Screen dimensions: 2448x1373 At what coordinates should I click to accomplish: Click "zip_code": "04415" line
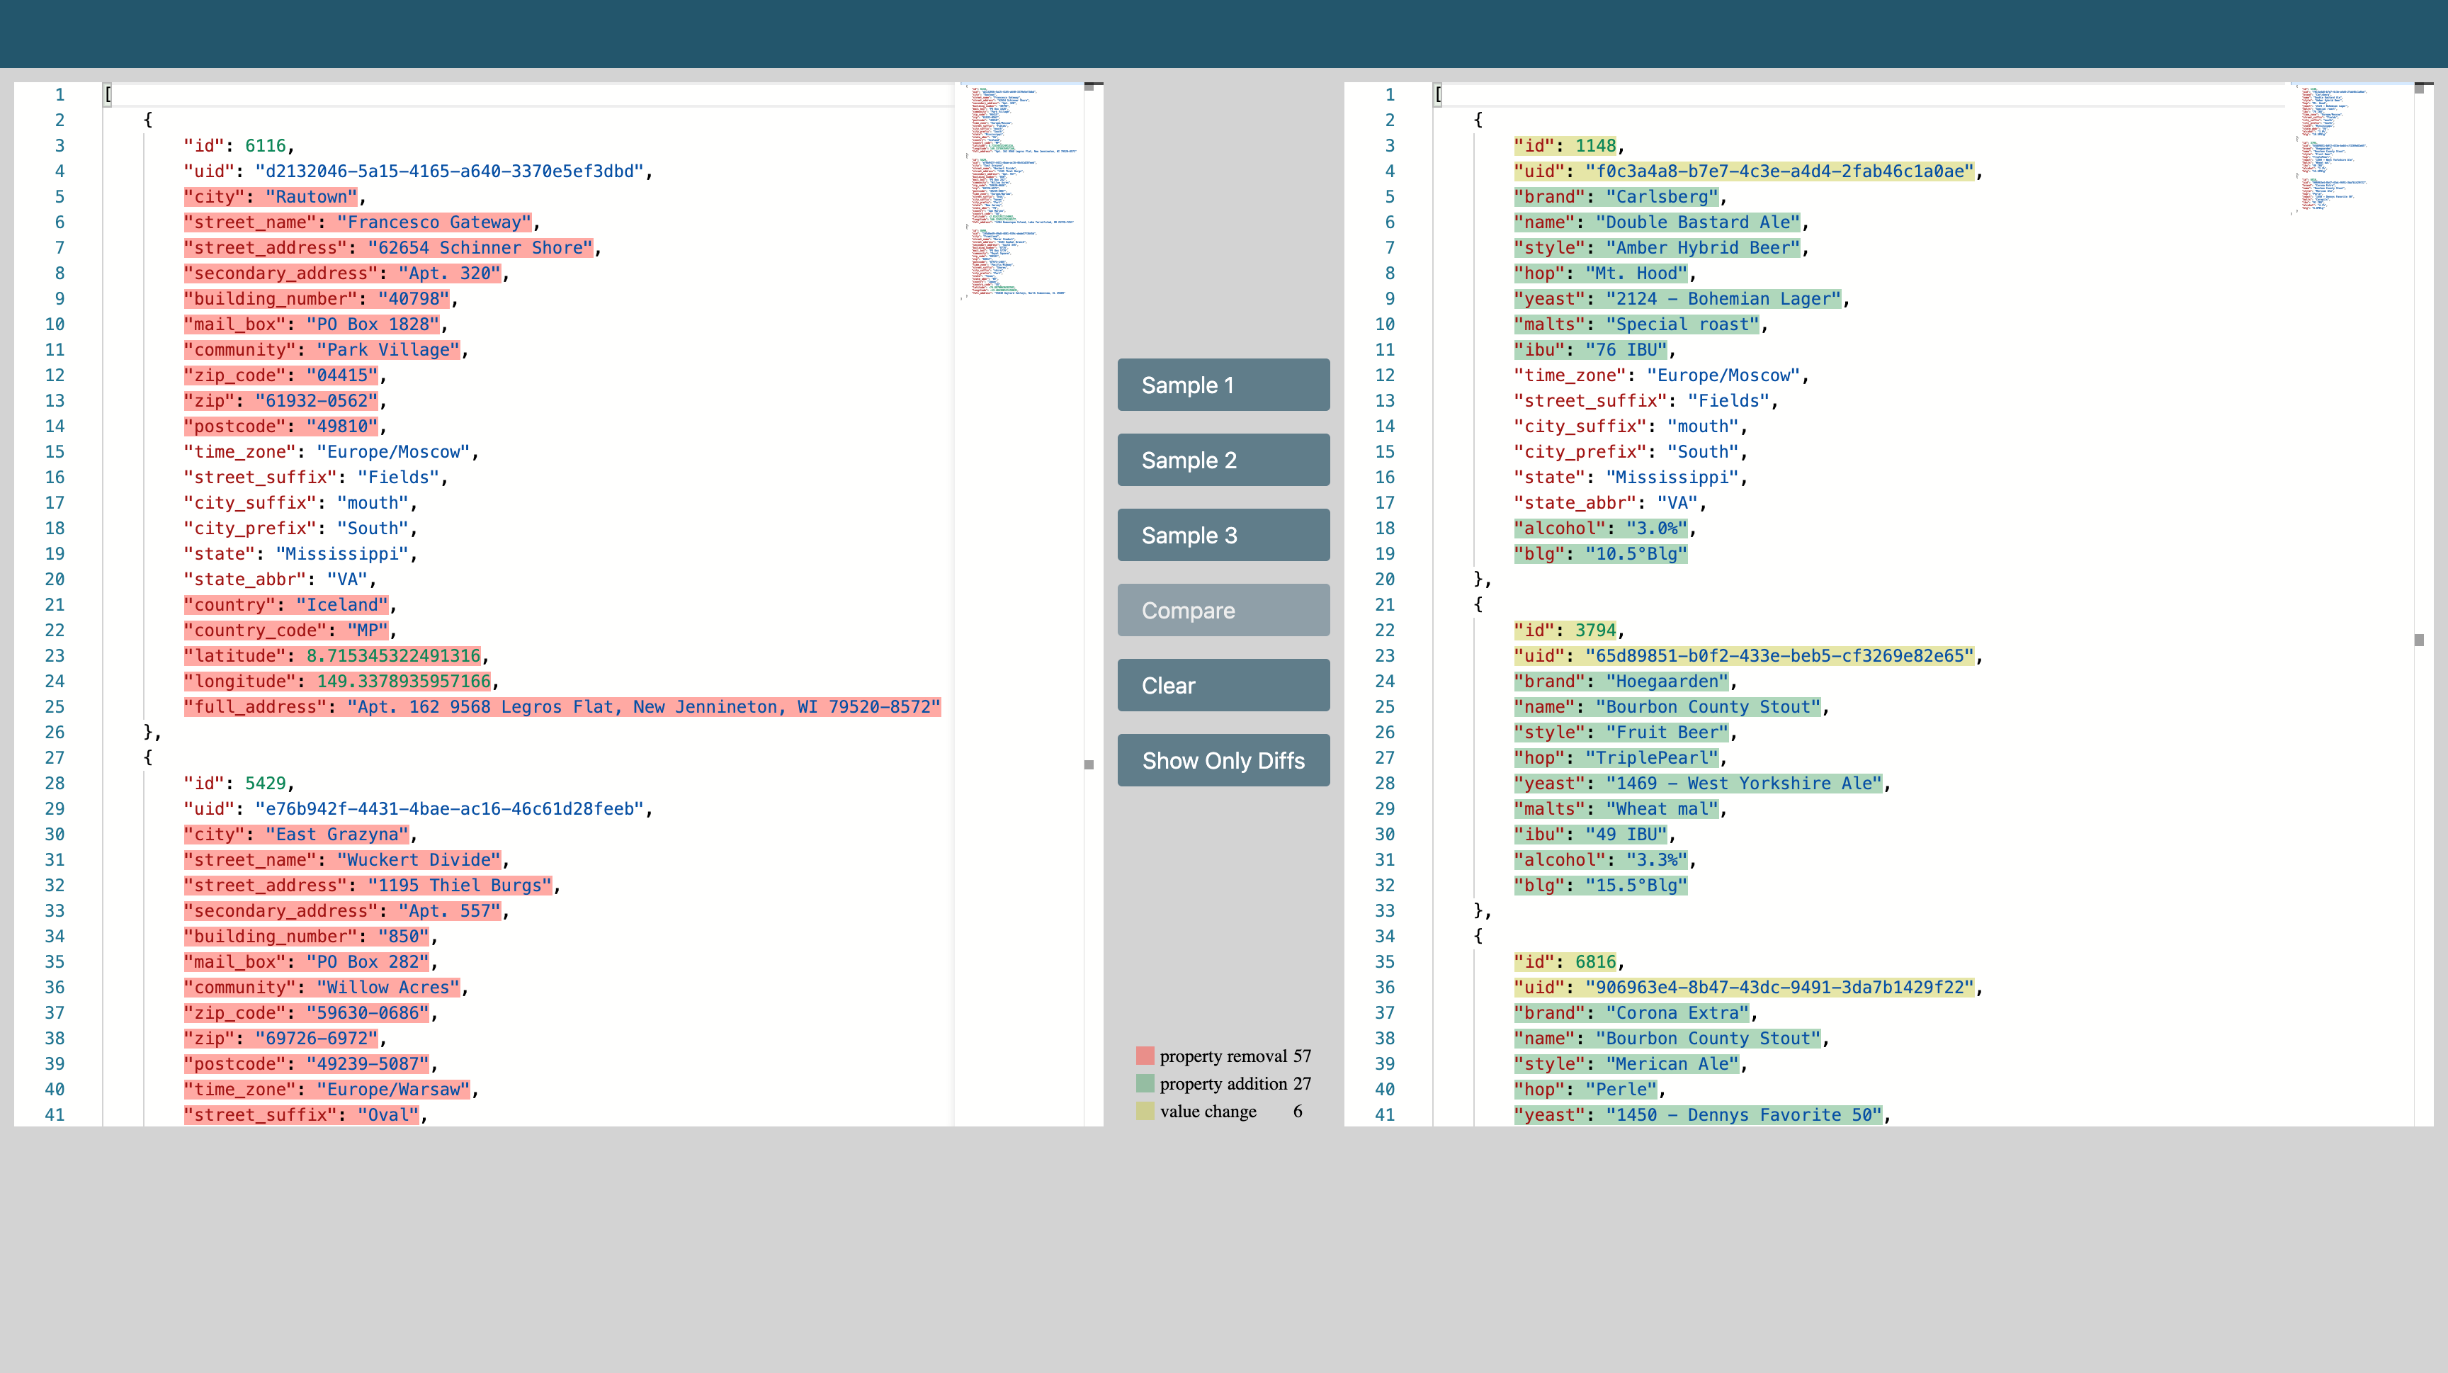coord(281,375)
